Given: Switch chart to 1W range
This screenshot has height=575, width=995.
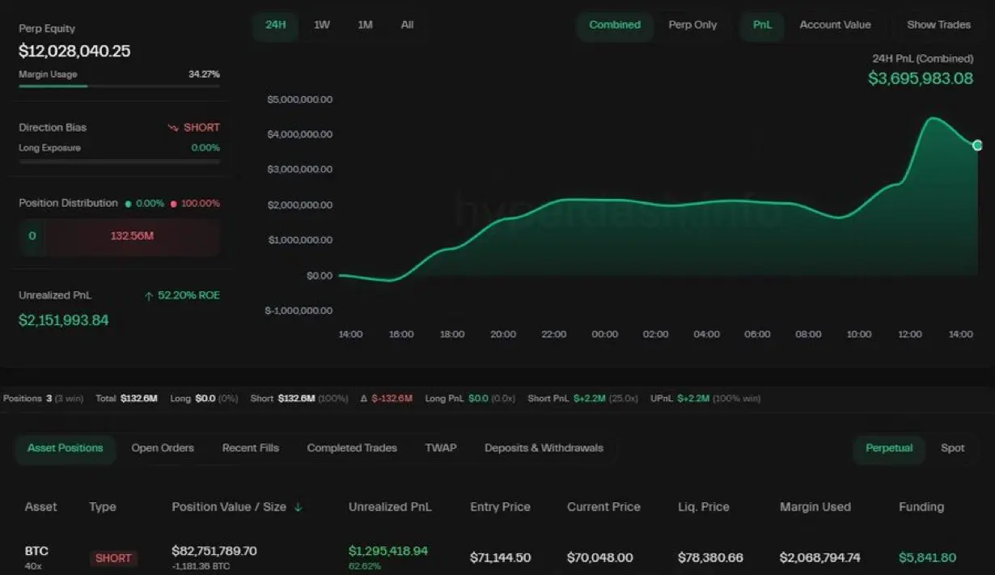Looking at the screenshot, I should click(x=322, y=25).
